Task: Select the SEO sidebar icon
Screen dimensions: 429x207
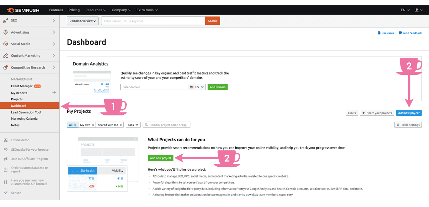Action: point(5,20)
